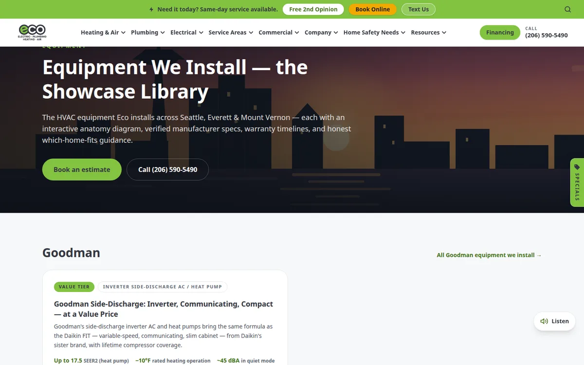Open the search magnifier icon
The height and width of the screenshot is (365, 584).
568,9
